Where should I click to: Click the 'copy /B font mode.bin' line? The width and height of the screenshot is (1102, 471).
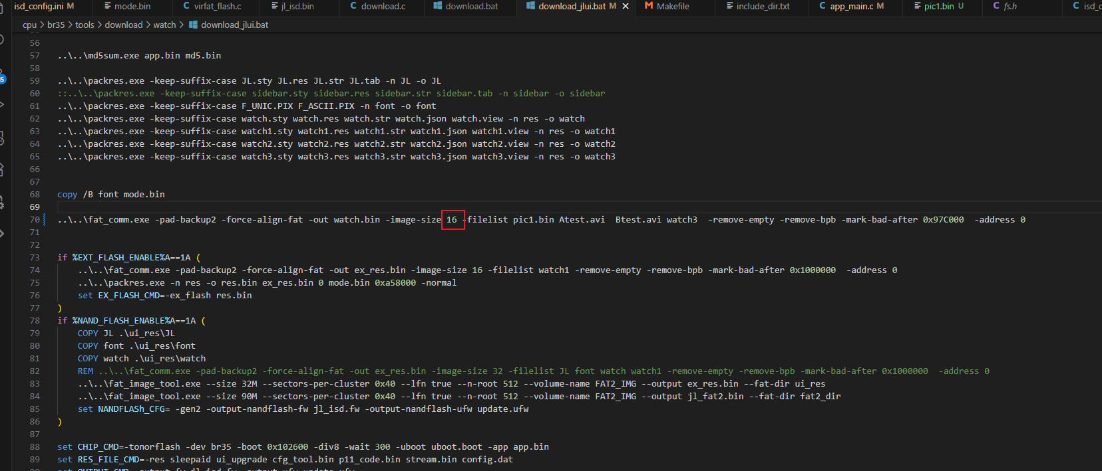coord(111,194)
